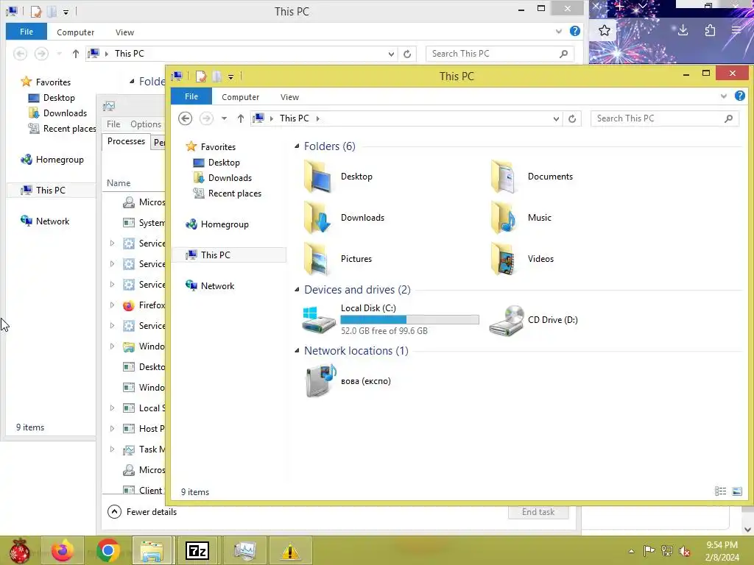Open the Videos folder icon
The height and width of the screenshot is (565, 754).
[x=504, y=259]
